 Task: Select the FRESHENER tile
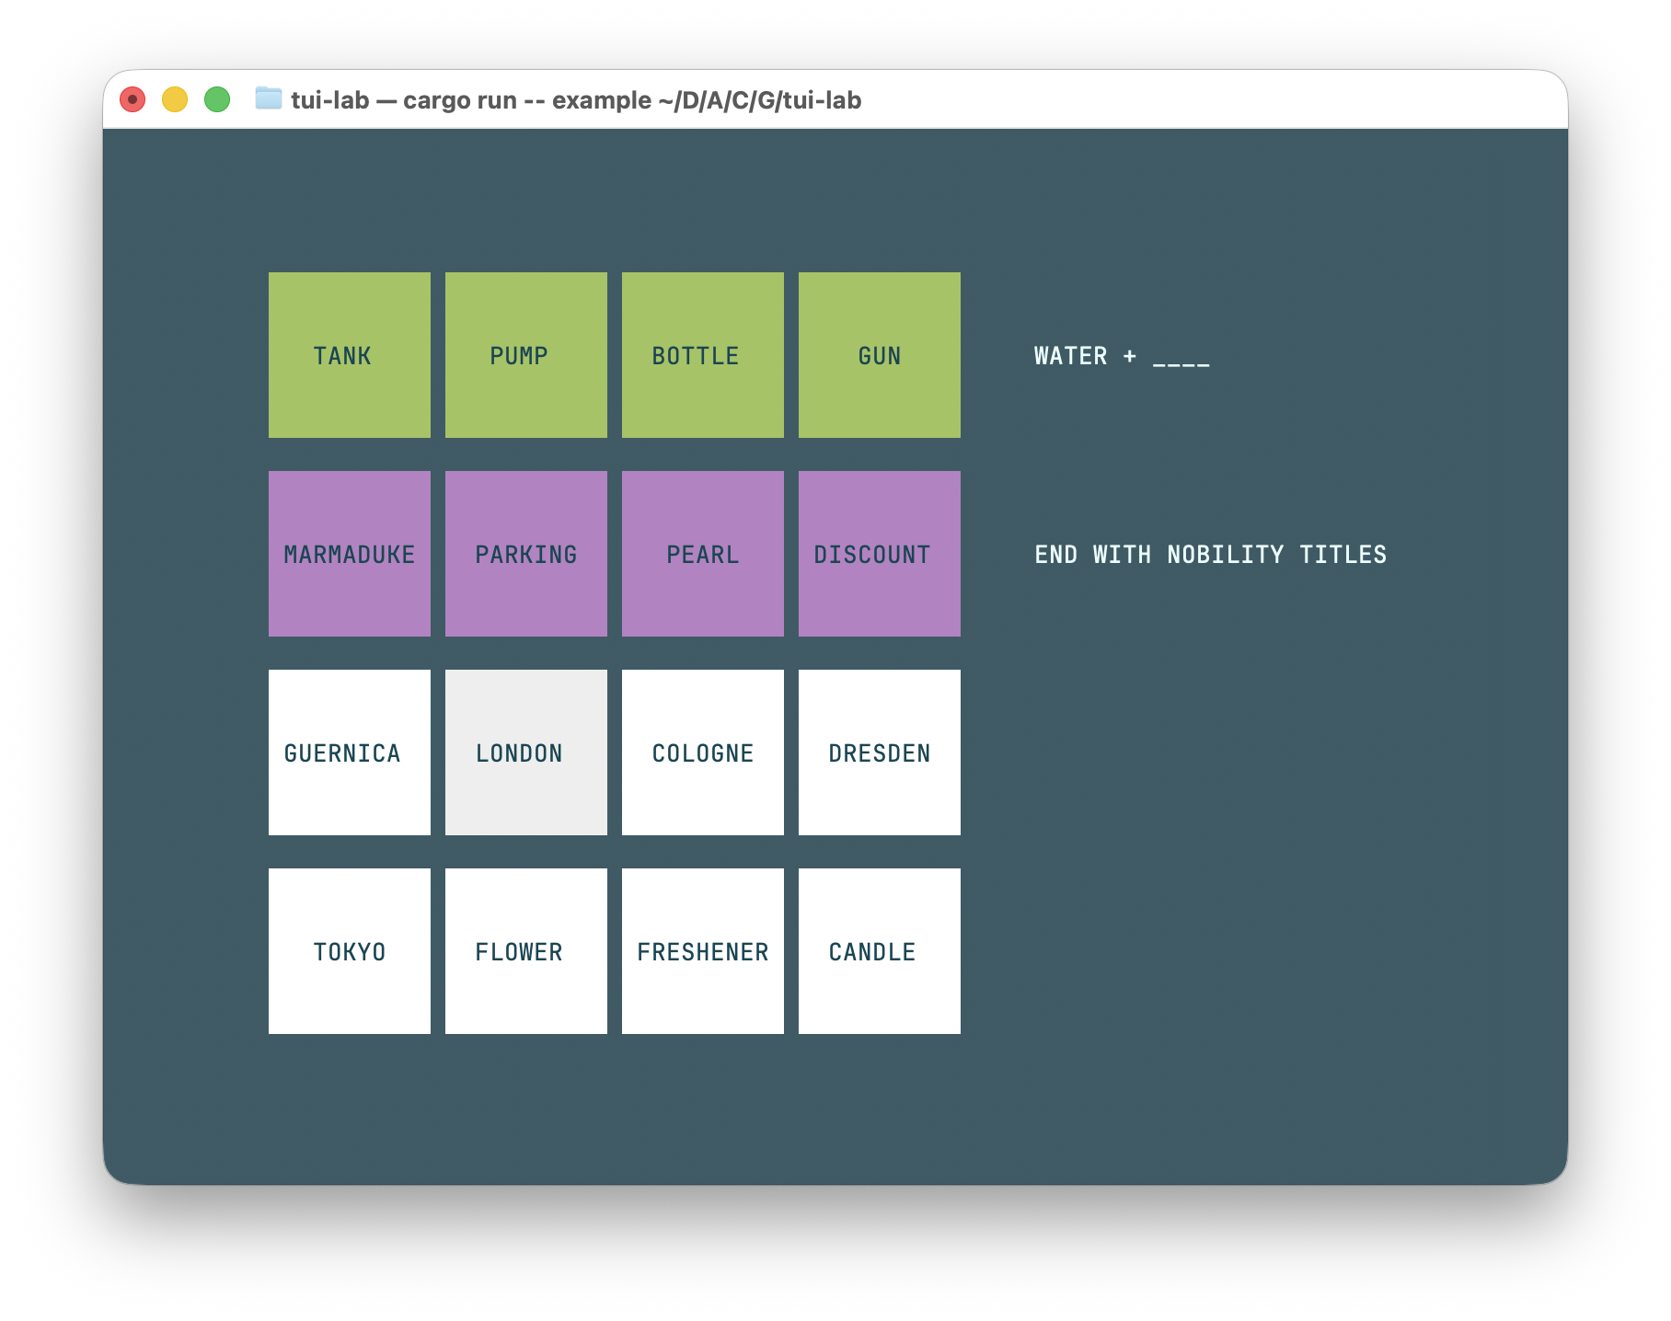[702, 951]
